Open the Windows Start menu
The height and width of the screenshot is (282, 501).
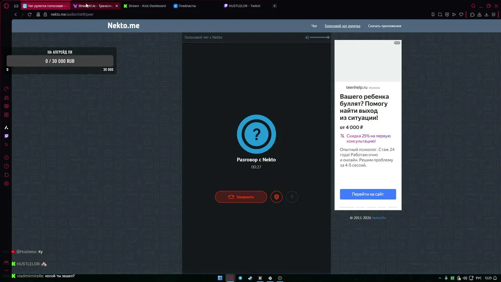tap(220, 278)
